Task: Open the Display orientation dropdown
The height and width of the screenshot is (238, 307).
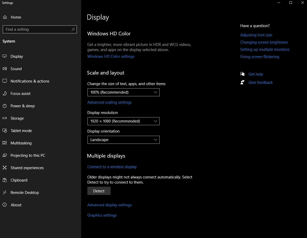Action: (x=123, y=139)
